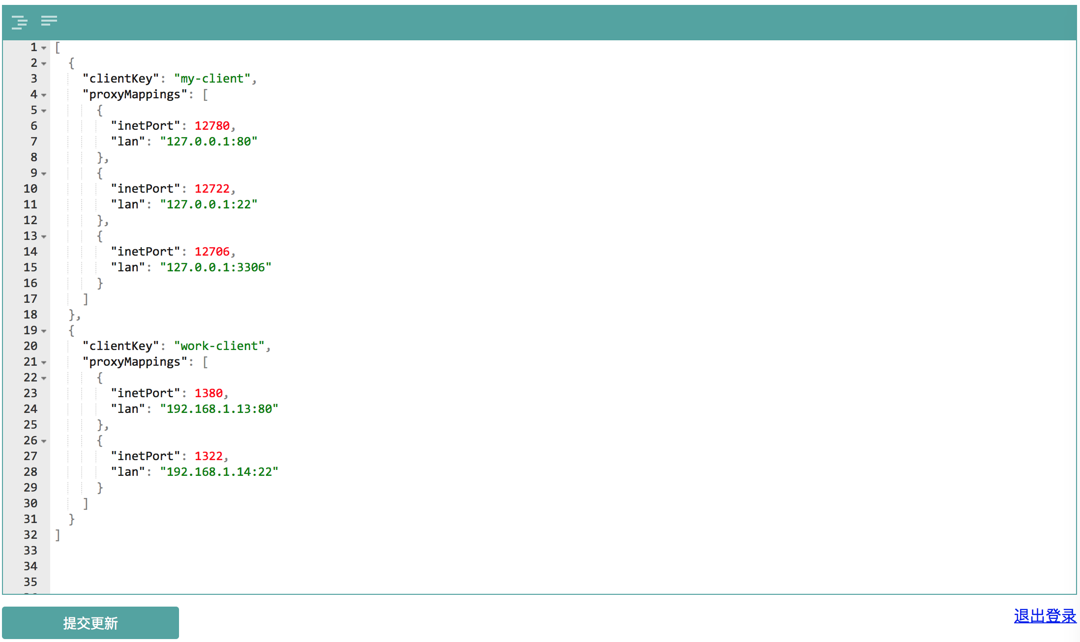Click on inetPort value 1322
This screenshot has height=642, width=1080.
[x=209, y=456]
